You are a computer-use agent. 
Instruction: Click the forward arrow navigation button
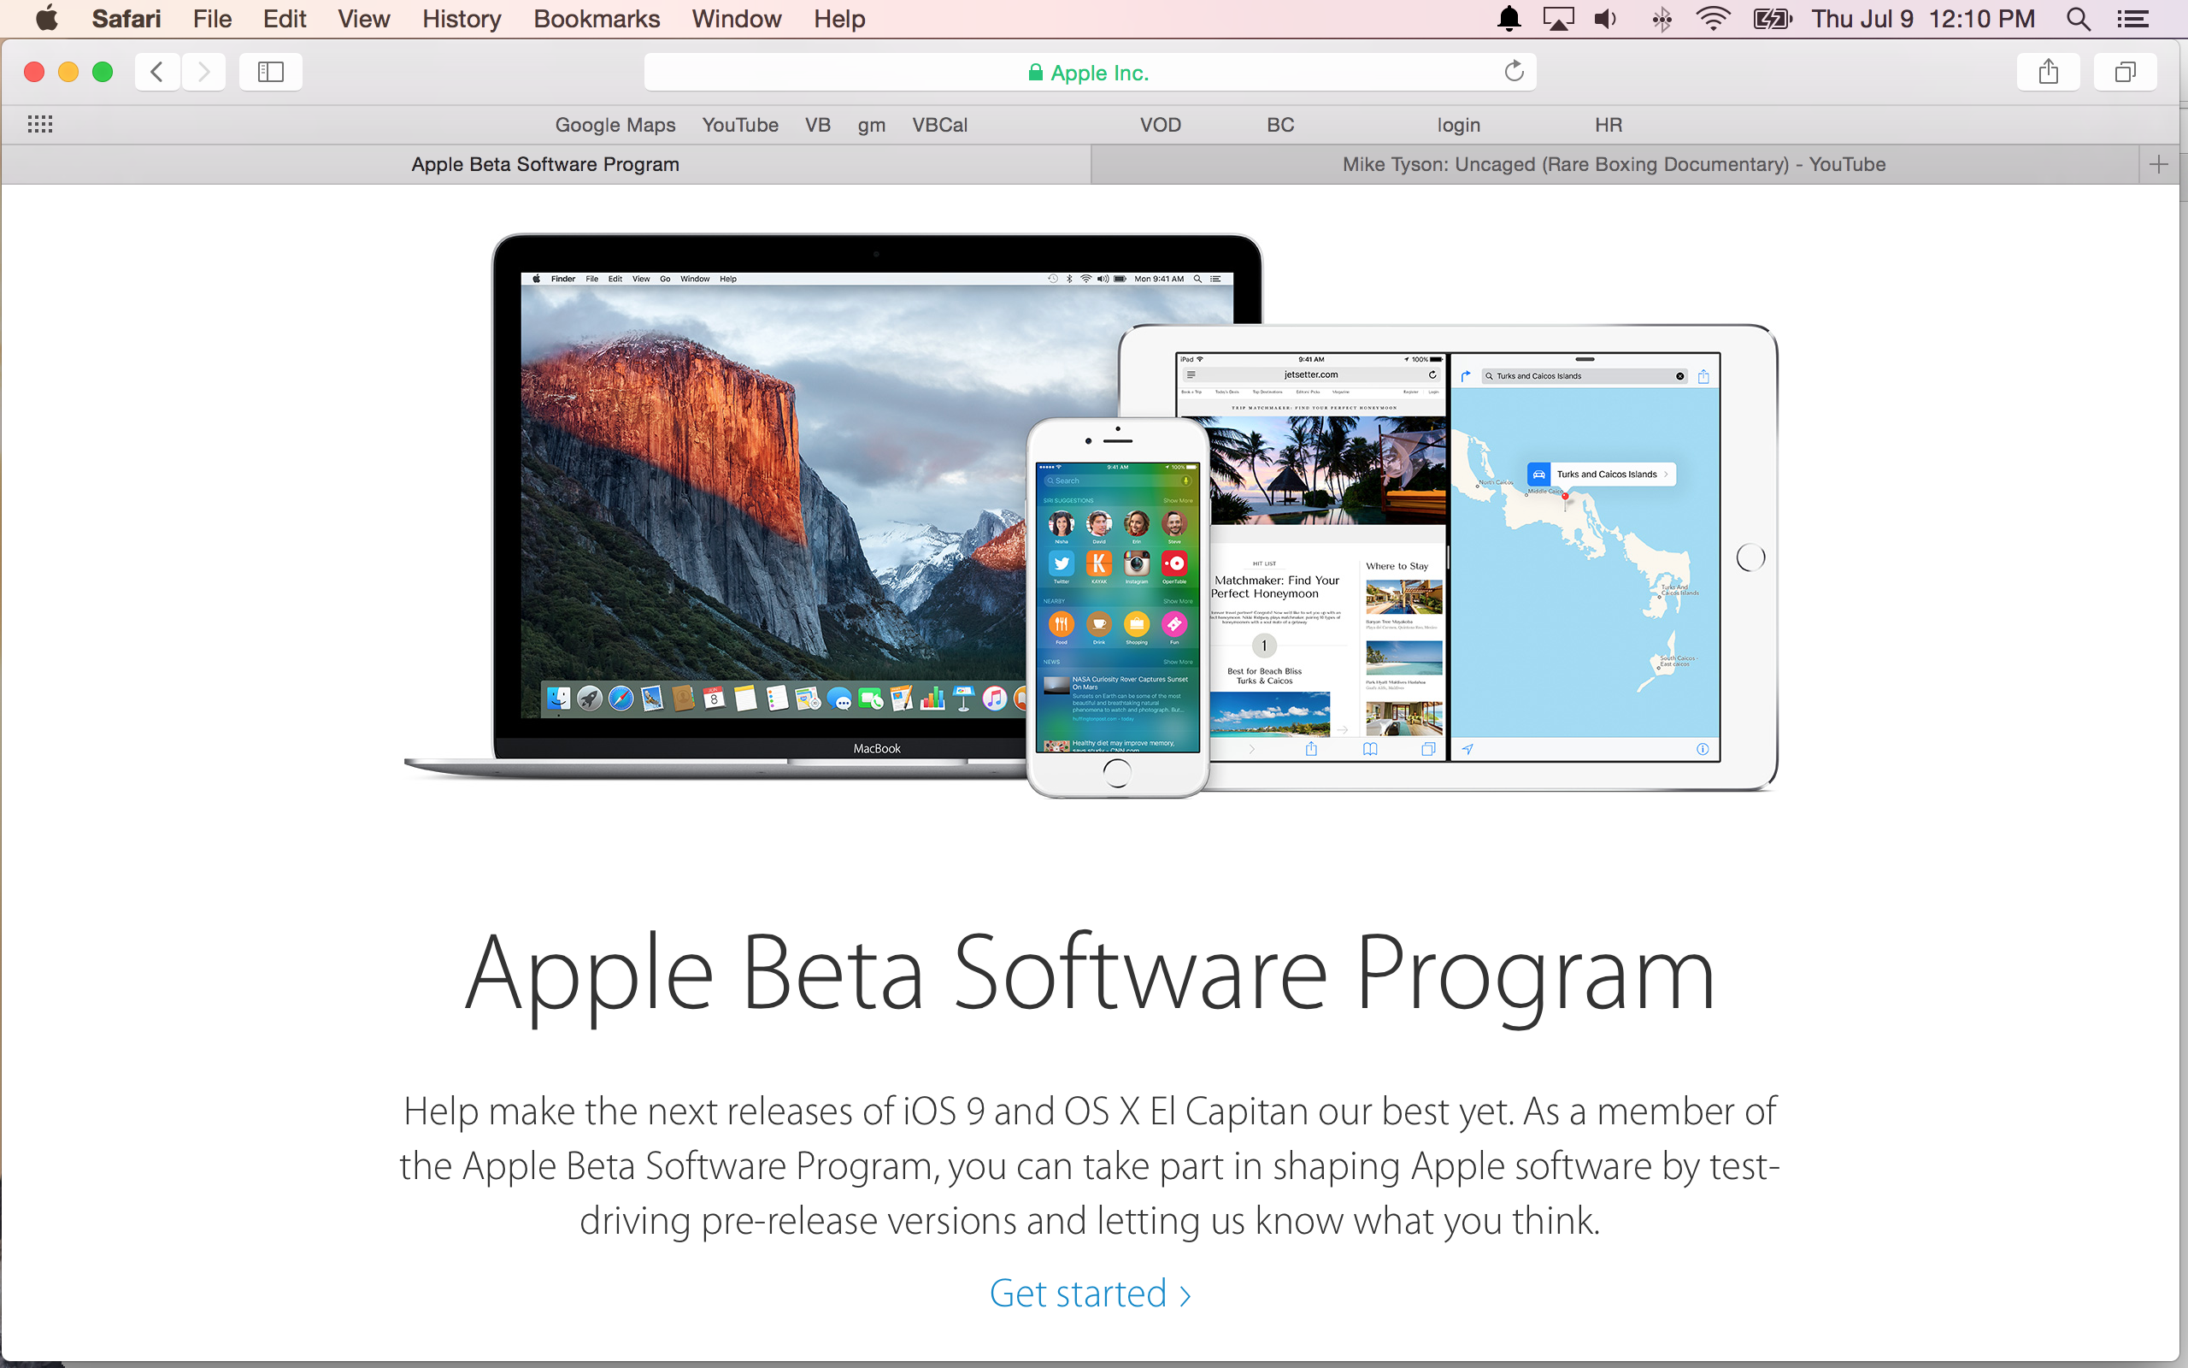(x=203, y=72)
